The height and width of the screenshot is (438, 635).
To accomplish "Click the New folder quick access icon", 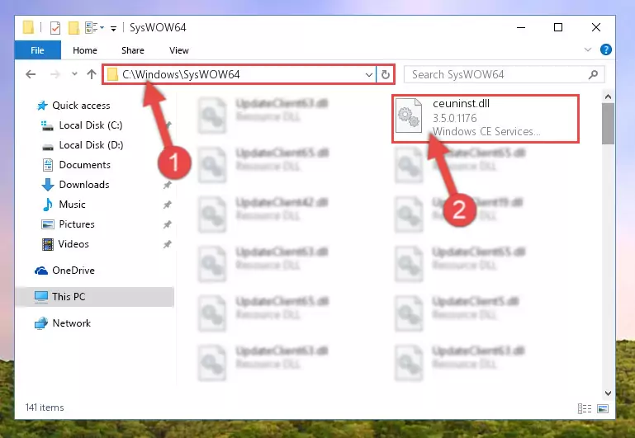I will point(73,27).
